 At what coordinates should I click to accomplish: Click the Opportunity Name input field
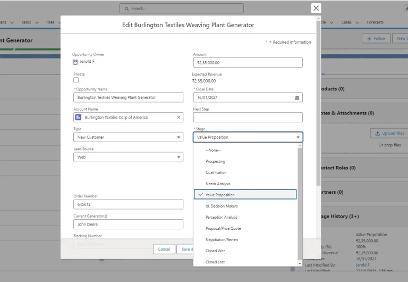pos(128,97)
